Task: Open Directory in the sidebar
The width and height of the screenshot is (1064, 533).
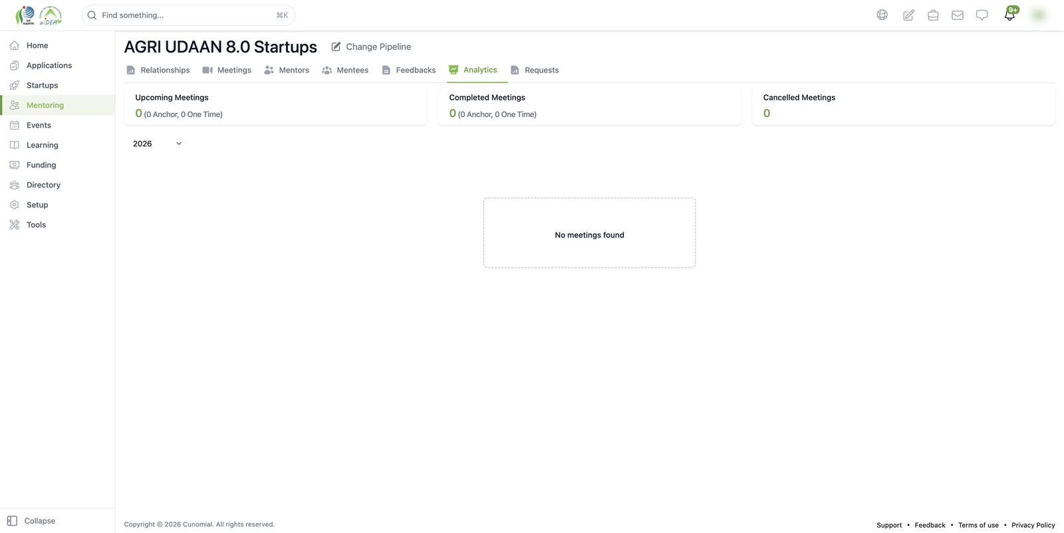Action: point(57,185)
